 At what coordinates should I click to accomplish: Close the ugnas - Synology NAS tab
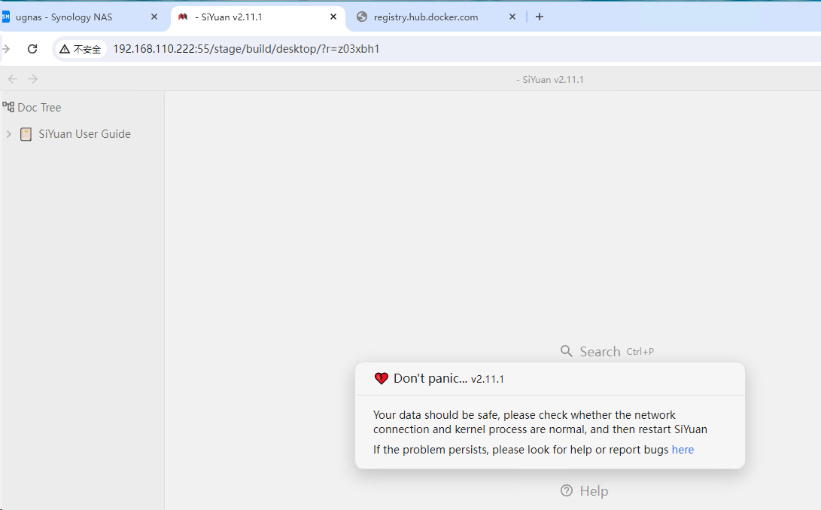pyautogui.click(x=154, y=17)
